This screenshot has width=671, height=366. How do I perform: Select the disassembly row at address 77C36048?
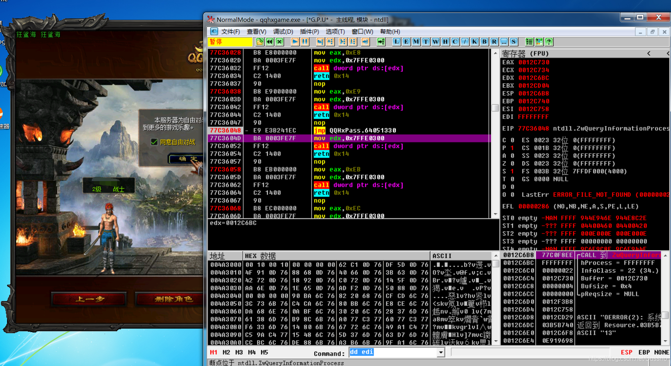pos(349,130)
